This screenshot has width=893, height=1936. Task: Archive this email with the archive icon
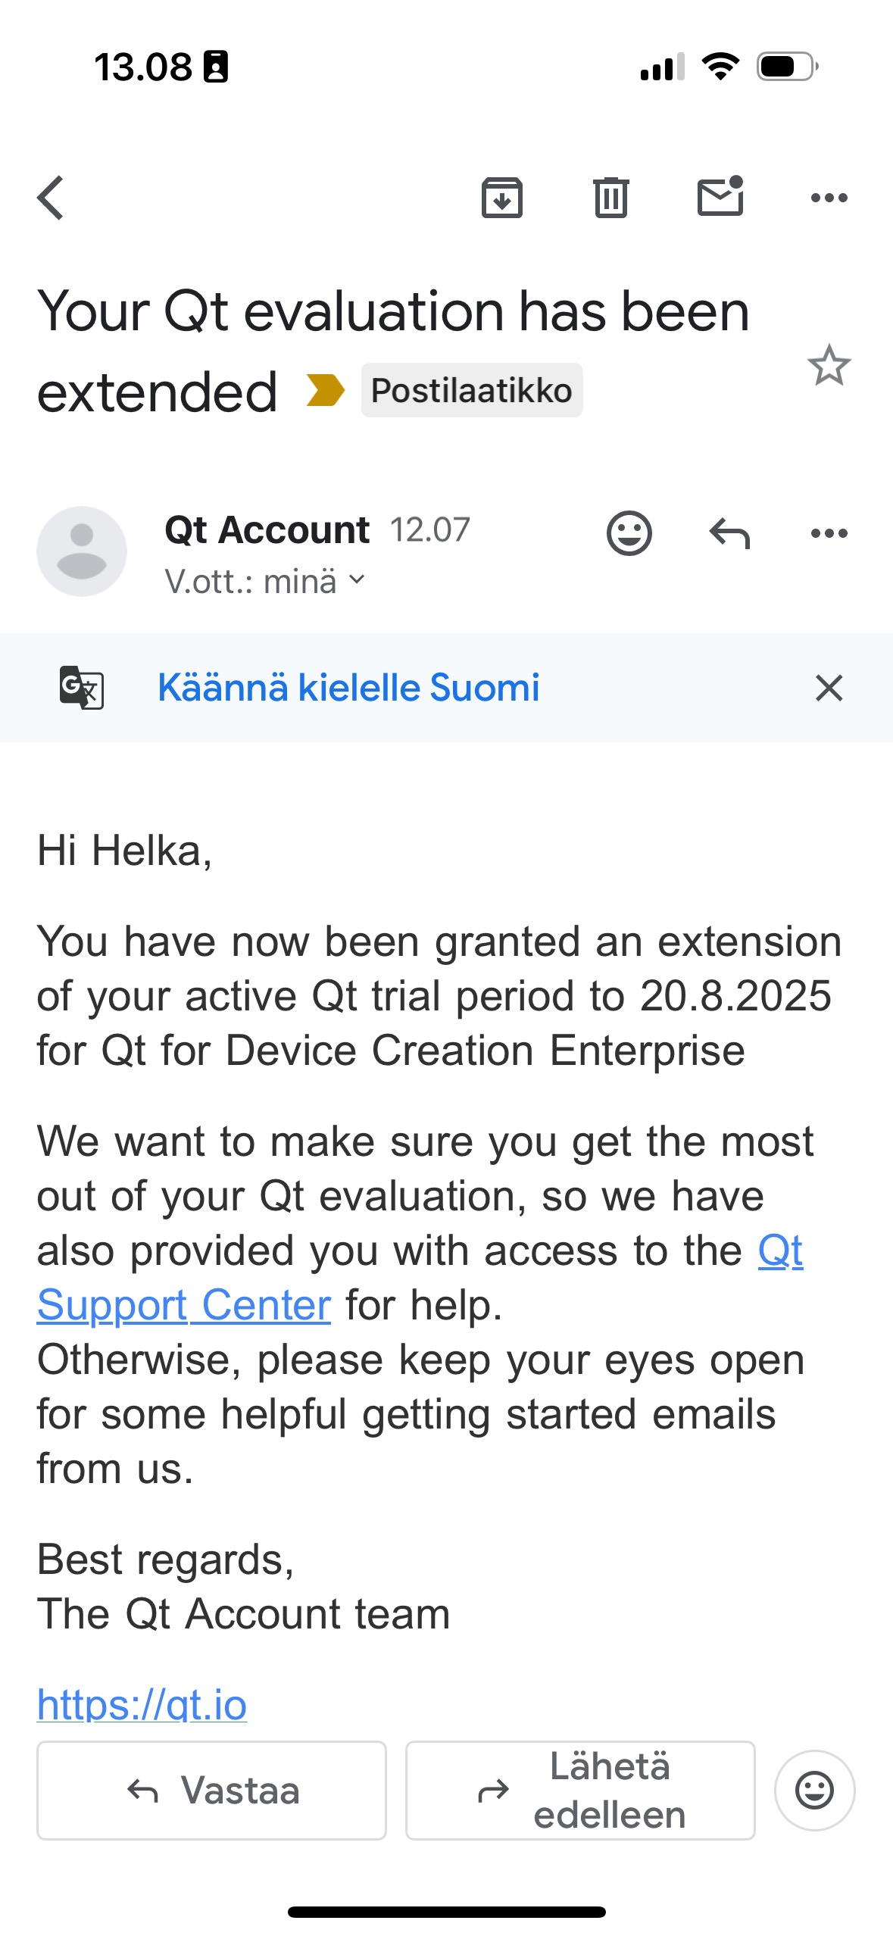tap(501, 198)
